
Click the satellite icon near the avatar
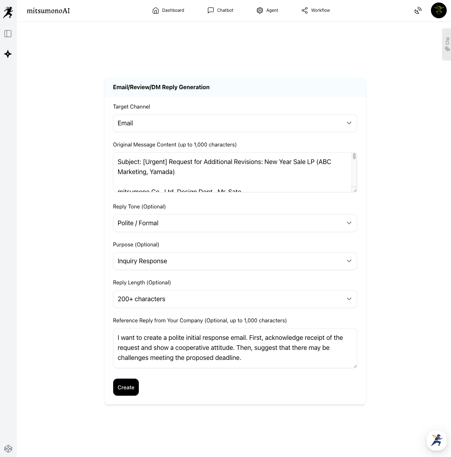coord(418,11)
